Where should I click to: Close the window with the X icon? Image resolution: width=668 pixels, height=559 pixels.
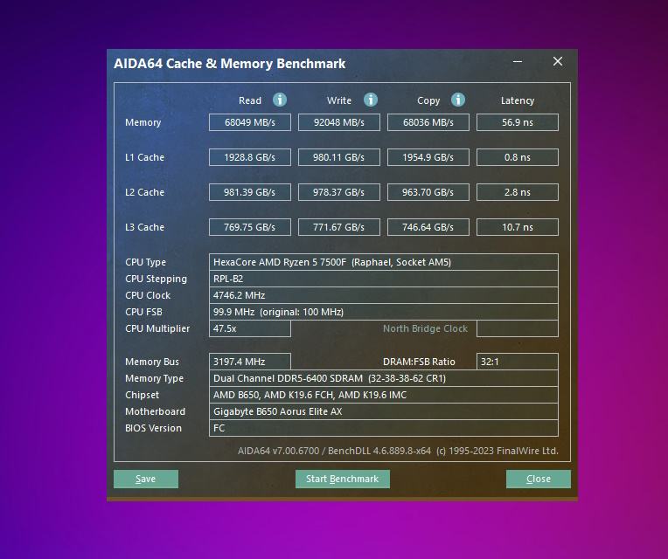point(558,61)
